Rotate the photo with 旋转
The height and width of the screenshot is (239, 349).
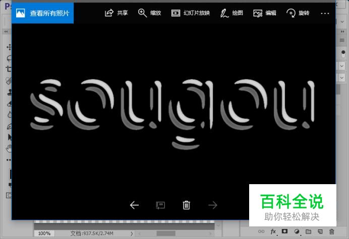click(x=298, y=13)
